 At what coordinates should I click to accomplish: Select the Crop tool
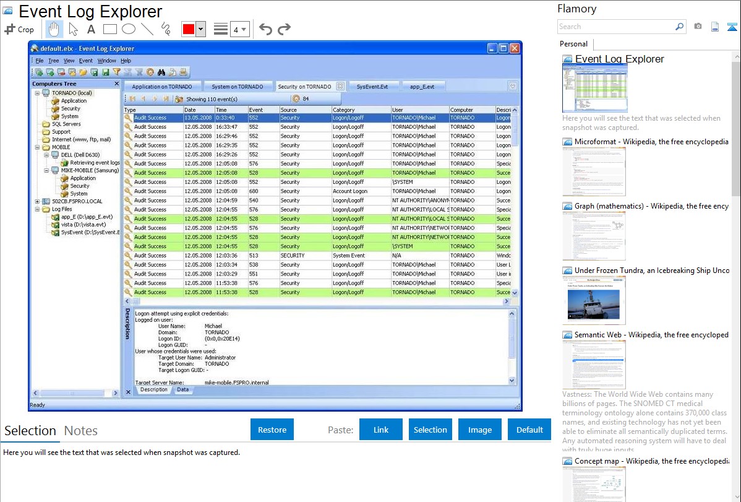19,29
